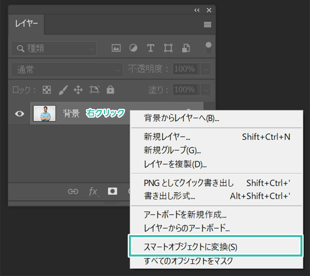This screenshot has height=276, width=310.
Task: Select 背景からレイヤーへ(B)... menu entry
Action: 181,118
